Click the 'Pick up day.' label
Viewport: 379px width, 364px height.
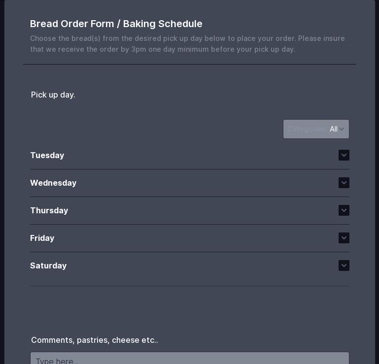[x=53, y=95]
